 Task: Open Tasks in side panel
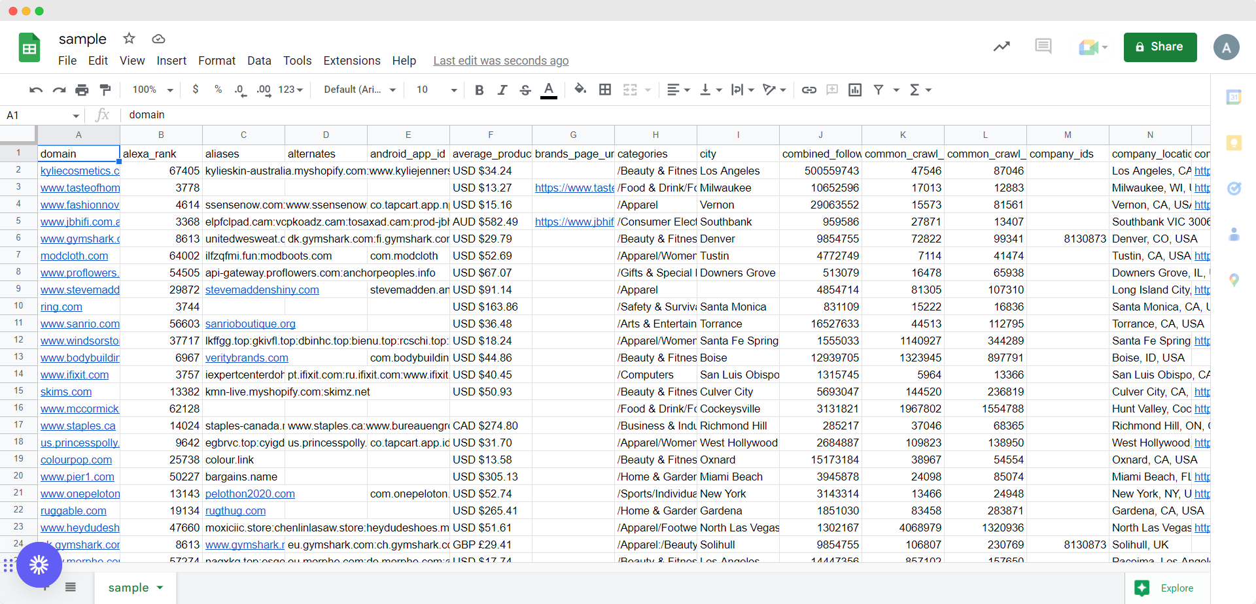pos(1234,188)
